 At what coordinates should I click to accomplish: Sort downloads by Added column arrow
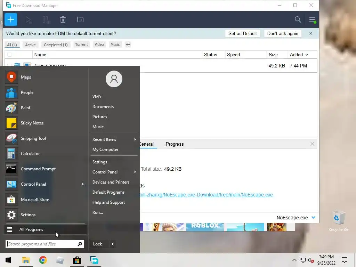307,55
